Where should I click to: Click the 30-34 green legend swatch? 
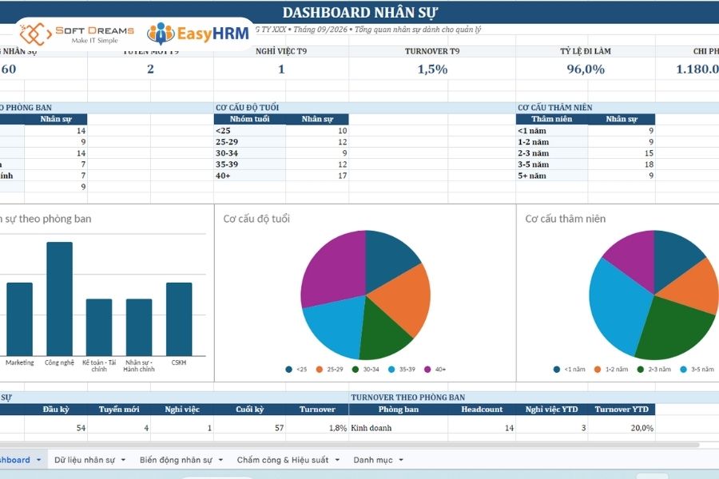click(x=355, y=370)
